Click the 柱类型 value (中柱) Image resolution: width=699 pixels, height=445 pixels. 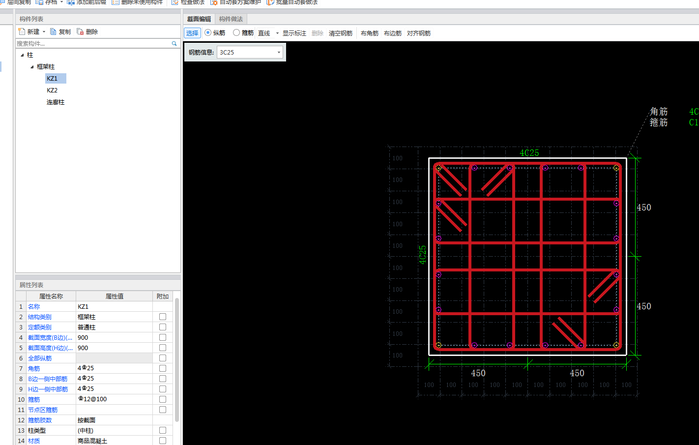coord(114,430)
